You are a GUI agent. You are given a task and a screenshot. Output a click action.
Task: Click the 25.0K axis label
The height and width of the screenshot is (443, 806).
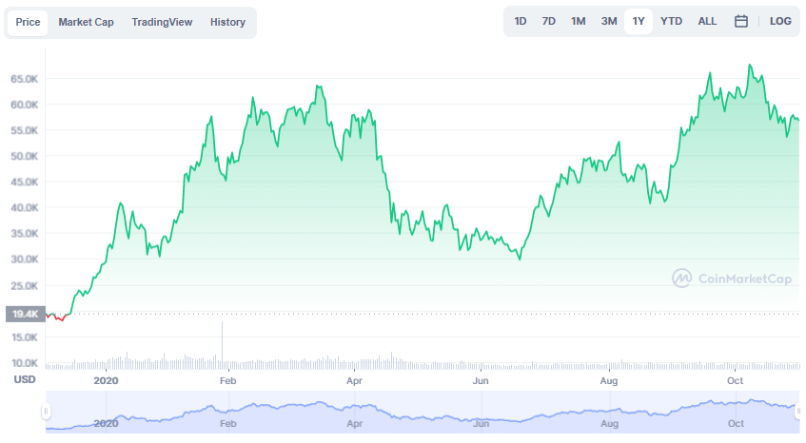[x=24, y=285]
